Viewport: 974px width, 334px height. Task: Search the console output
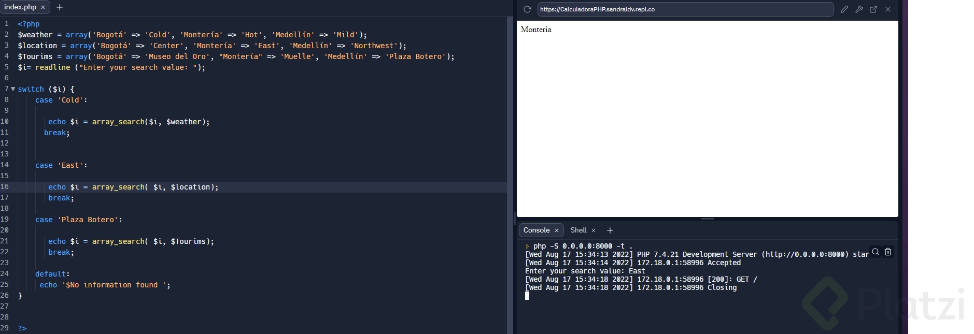coord(876,252)
